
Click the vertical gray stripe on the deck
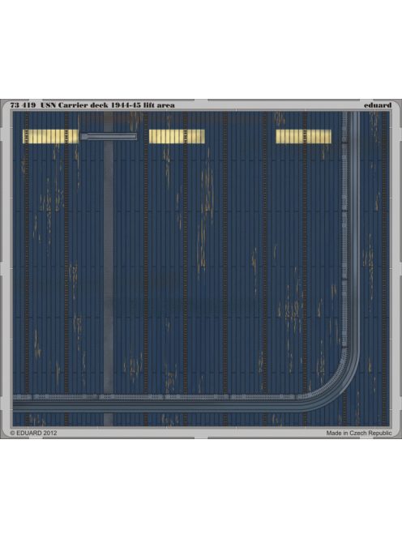pyautogui.click(x=109, y=267)
